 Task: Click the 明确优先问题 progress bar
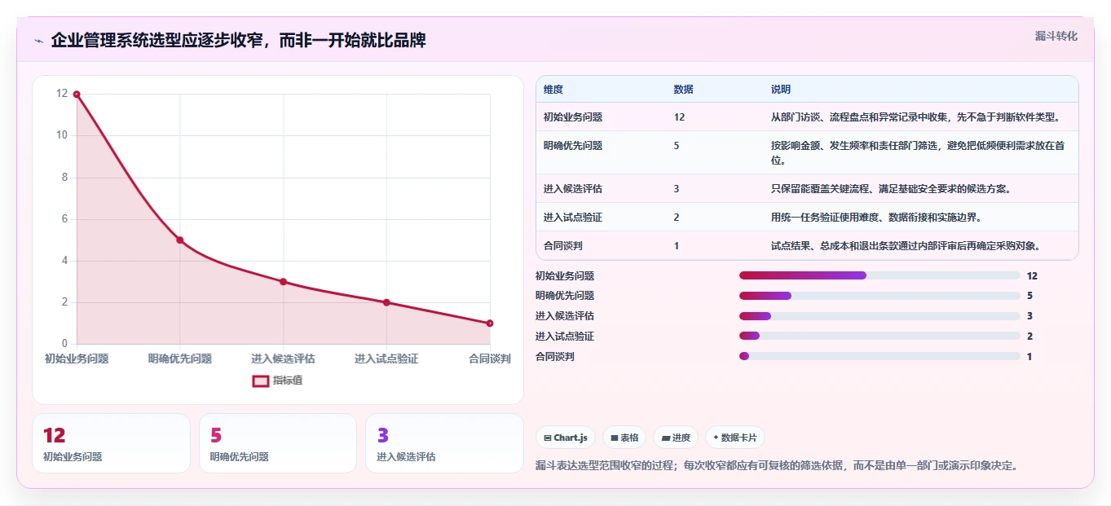click(x=880, y=296)
